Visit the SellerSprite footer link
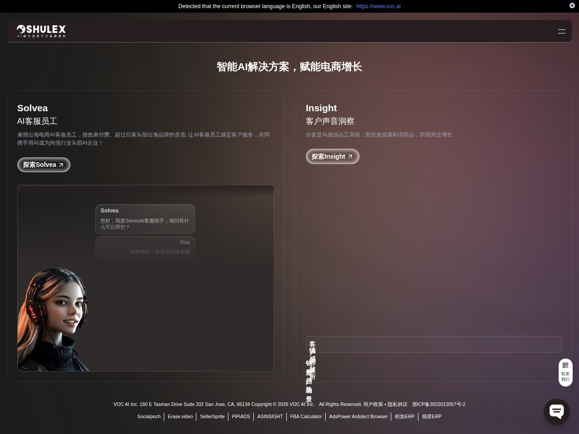Image resolution: width=579 pixels, height=434 pixels. 212,416
